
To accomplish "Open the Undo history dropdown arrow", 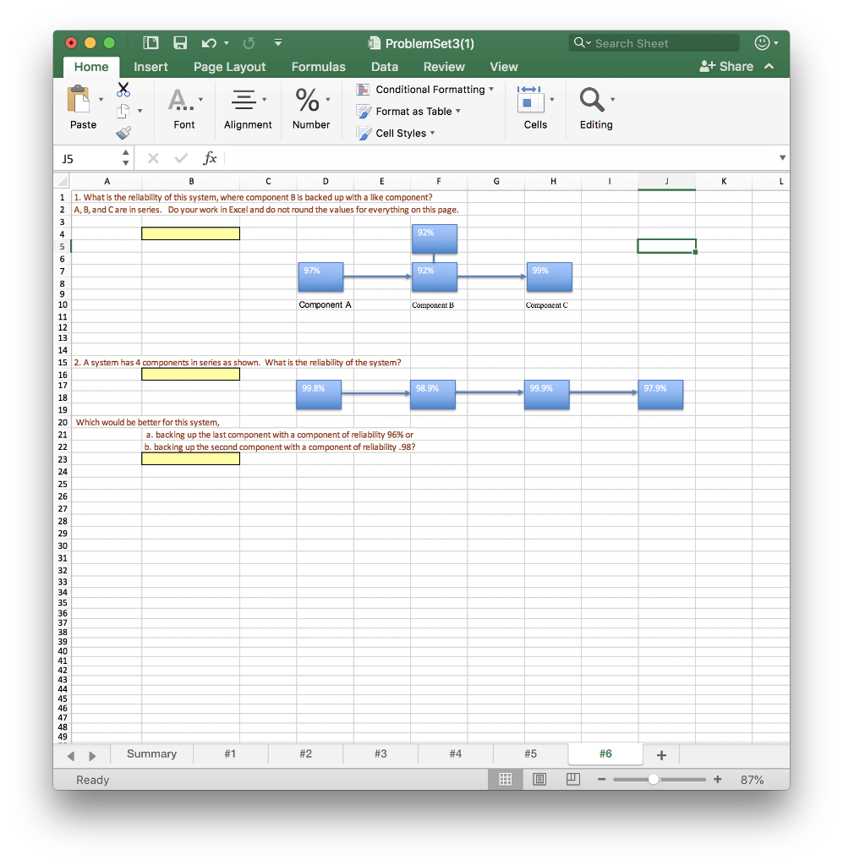I will 227,43.
